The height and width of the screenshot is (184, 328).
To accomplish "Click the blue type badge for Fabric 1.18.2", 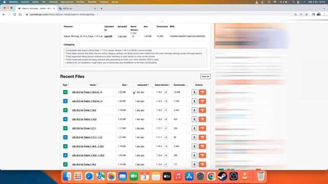I will 65,119.
